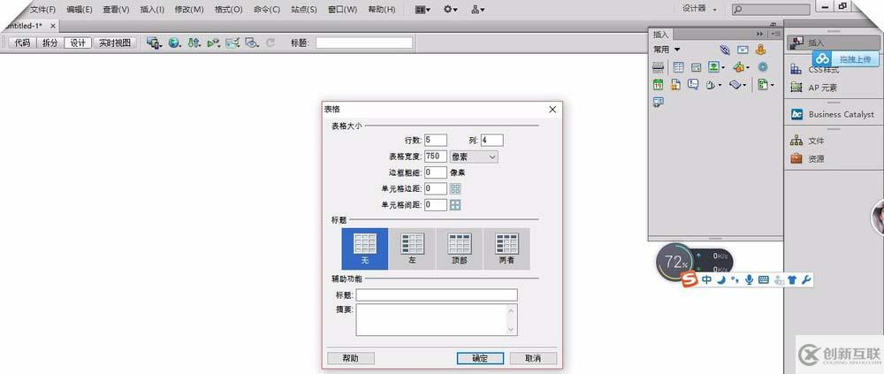Insert a comment using the speech-bubble icon
Screen dimensions: 884x374
693,85
